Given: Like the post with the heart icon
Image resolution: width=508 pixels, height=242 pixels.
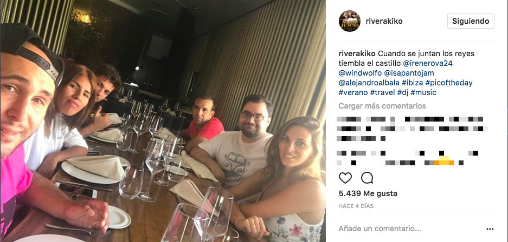Looking at the screenshot, I should coord(345,178).
